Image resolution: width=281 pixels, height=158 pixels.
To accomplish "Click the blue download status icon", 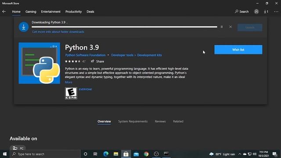I will pos(24,27).
